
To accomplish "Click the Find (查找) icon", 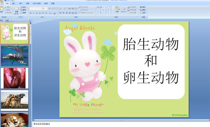I will pos(143,7).
